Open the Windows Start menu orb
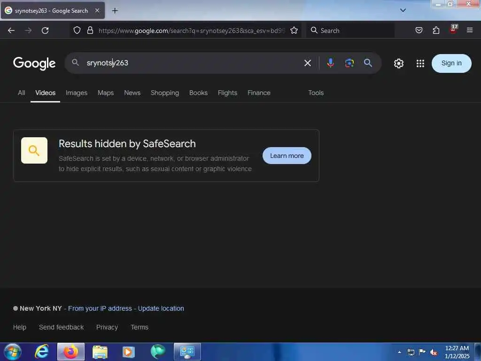This screenshot has height=361, width=481. coord(13,352)
